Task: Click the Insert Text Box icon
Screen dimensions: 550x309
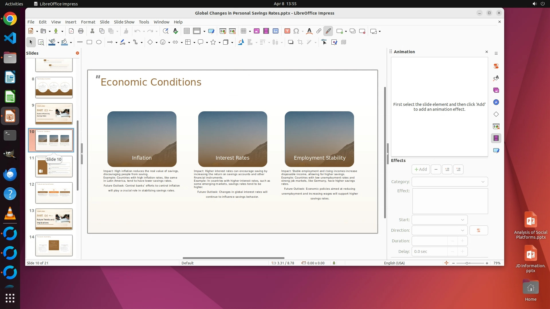Action: (287, 31)
